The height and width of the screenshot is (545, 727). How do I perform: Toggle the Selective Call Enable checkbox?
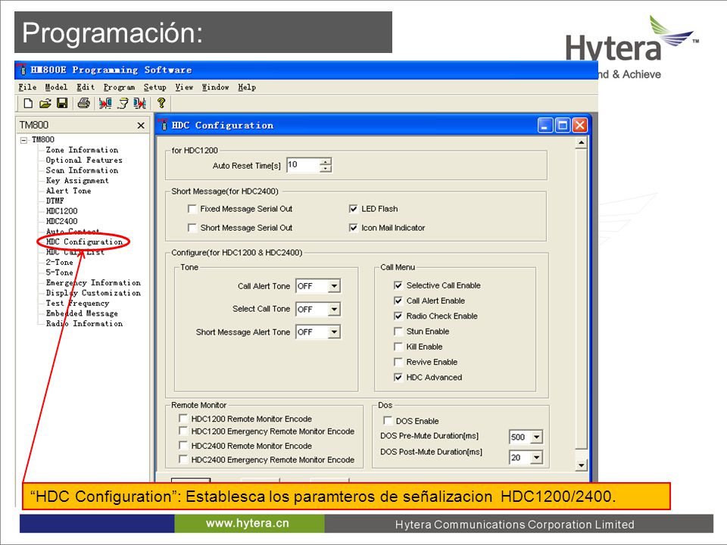(398, 285)
